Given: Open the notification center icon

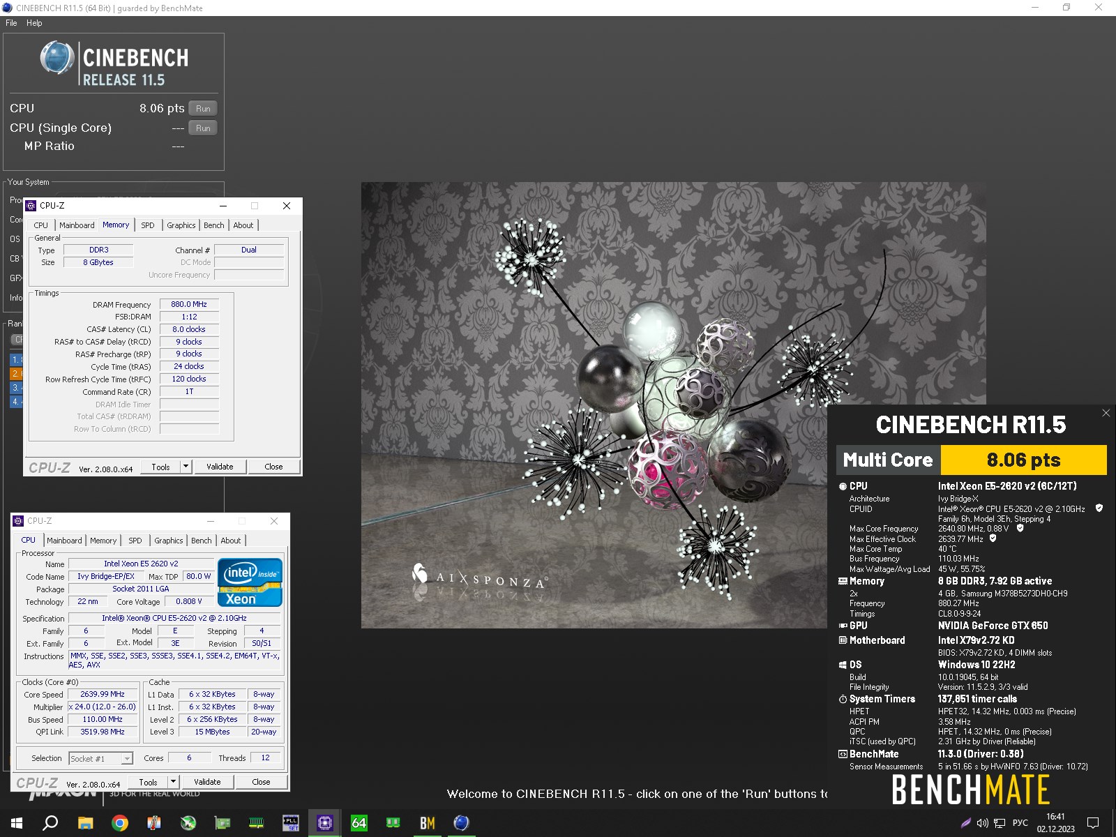Looking at the screenshot, I should click(1093, 823).
